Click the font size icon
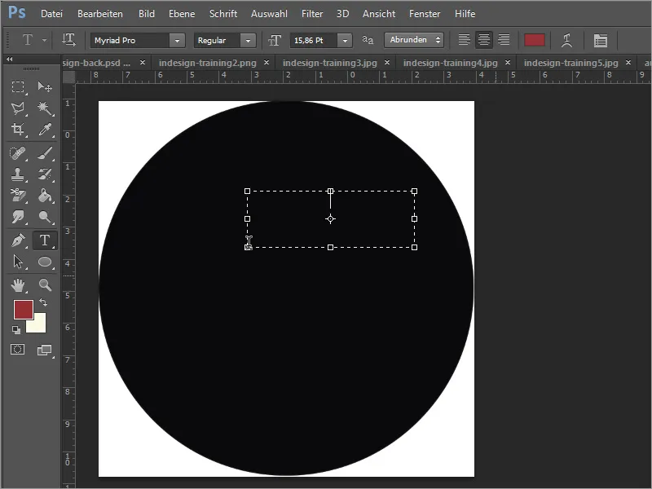 (275, 40)
